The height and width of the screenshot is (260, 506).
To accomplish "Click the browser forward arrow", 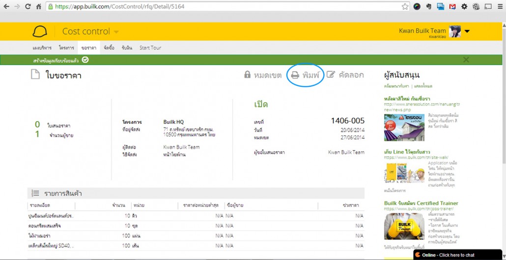I will (17, 6).
